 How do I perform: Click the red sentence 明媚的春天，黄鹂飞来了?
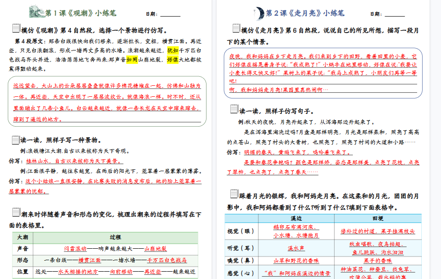click(298, 152)
